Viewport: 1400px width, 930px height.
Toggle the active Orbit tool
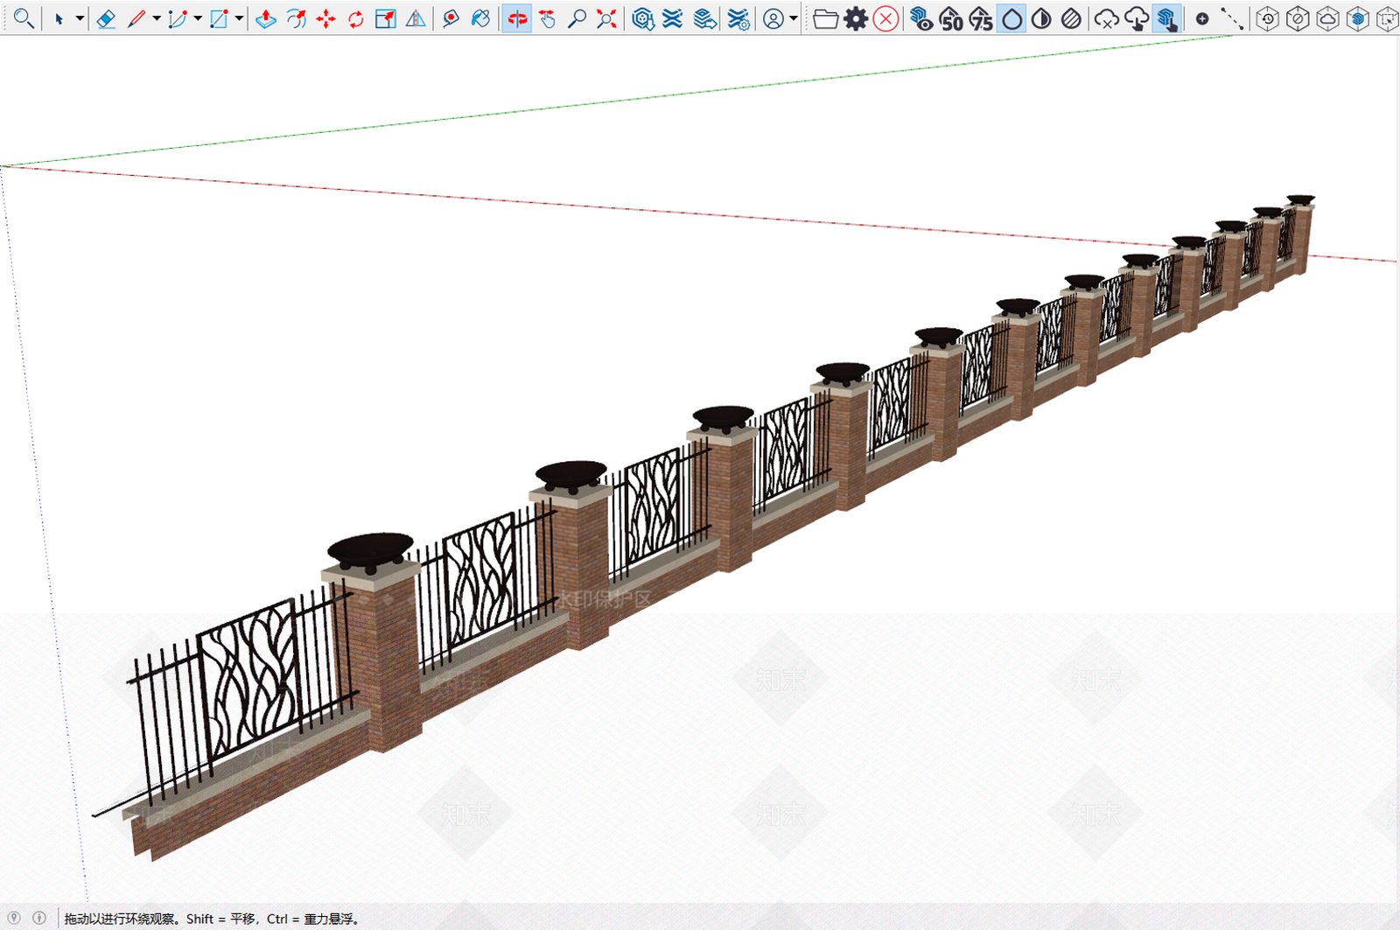click(517, 18)
